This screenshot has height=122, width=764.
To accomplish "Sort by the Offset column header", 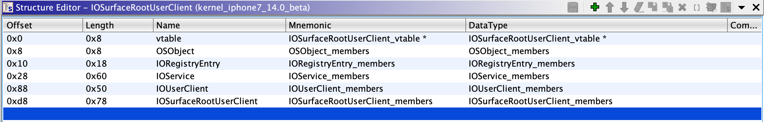I will point(43,25).
